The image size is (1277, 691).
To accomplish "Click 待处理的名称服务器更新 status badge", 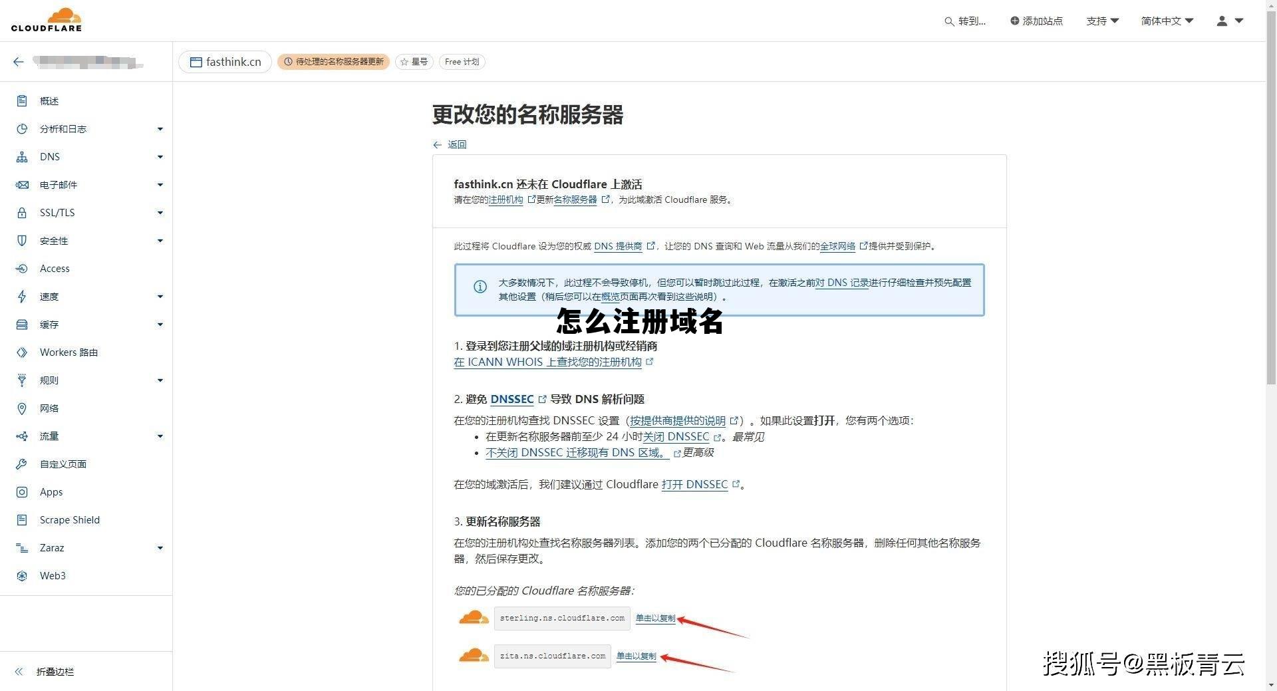I will [333, 62].
